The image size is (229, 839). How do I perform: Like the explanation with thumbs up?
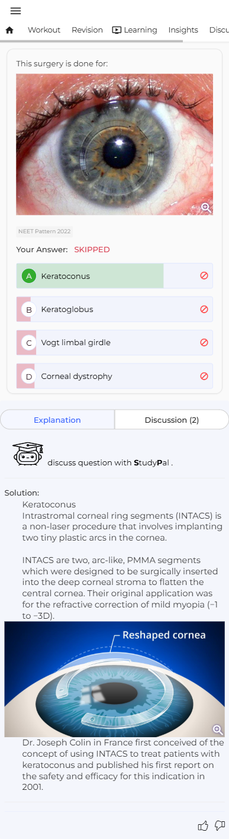[203, 826]
